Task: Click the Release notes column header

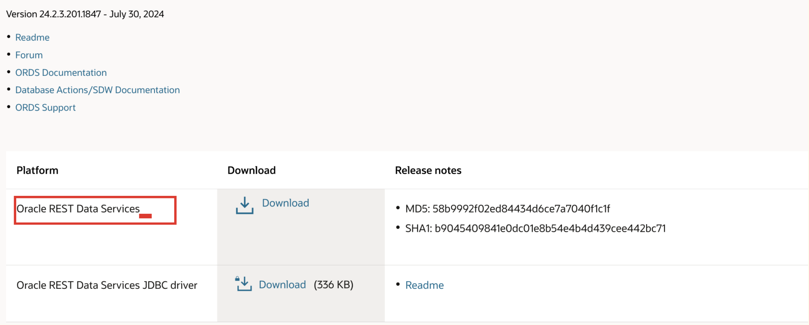Action: click(x=428, y=170)
